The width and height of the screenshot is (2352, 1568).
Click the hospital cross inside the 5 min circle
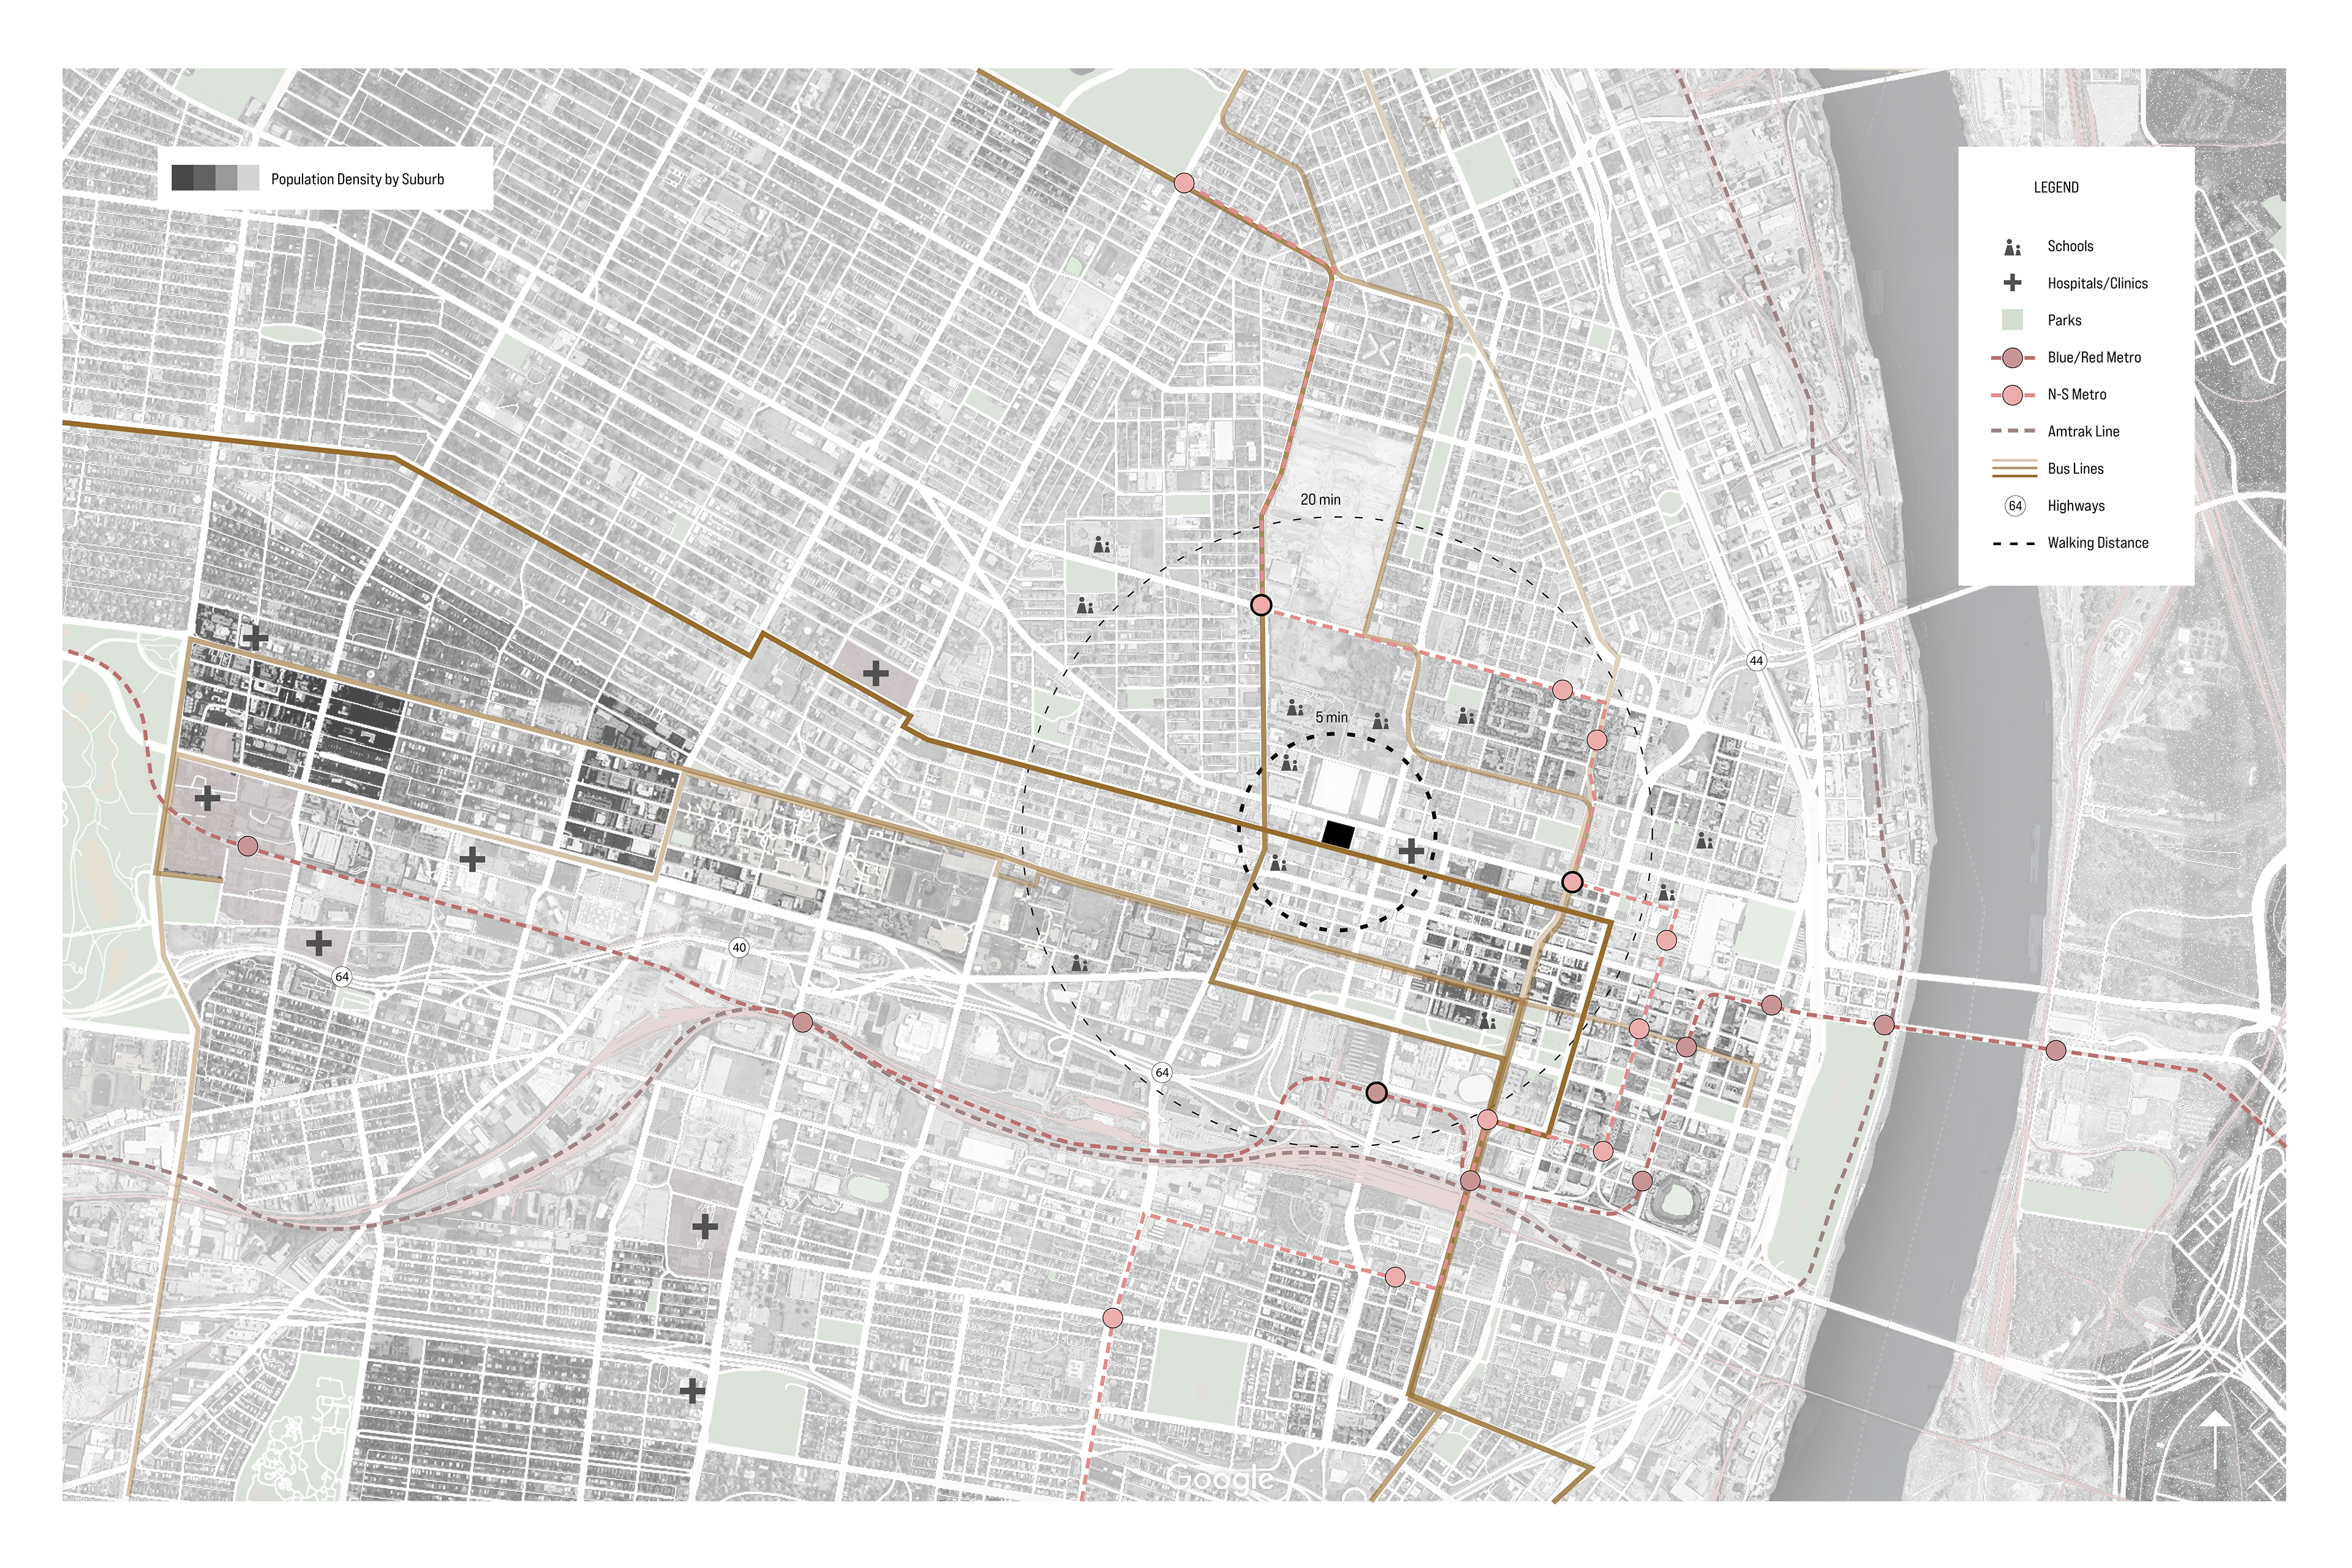click(1411, 851)
